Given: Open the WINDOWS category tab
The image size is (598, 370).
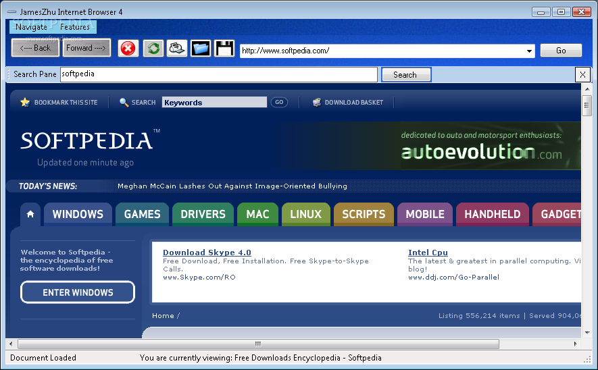Looking at the screenshot, I should pos(78,214).
